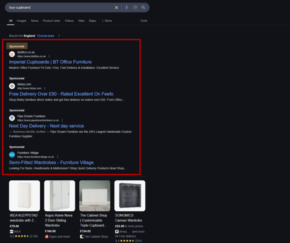Click the £160.00 Argos price
The width and height of the screenshot is (290, 243).
(x=50, y=231)
